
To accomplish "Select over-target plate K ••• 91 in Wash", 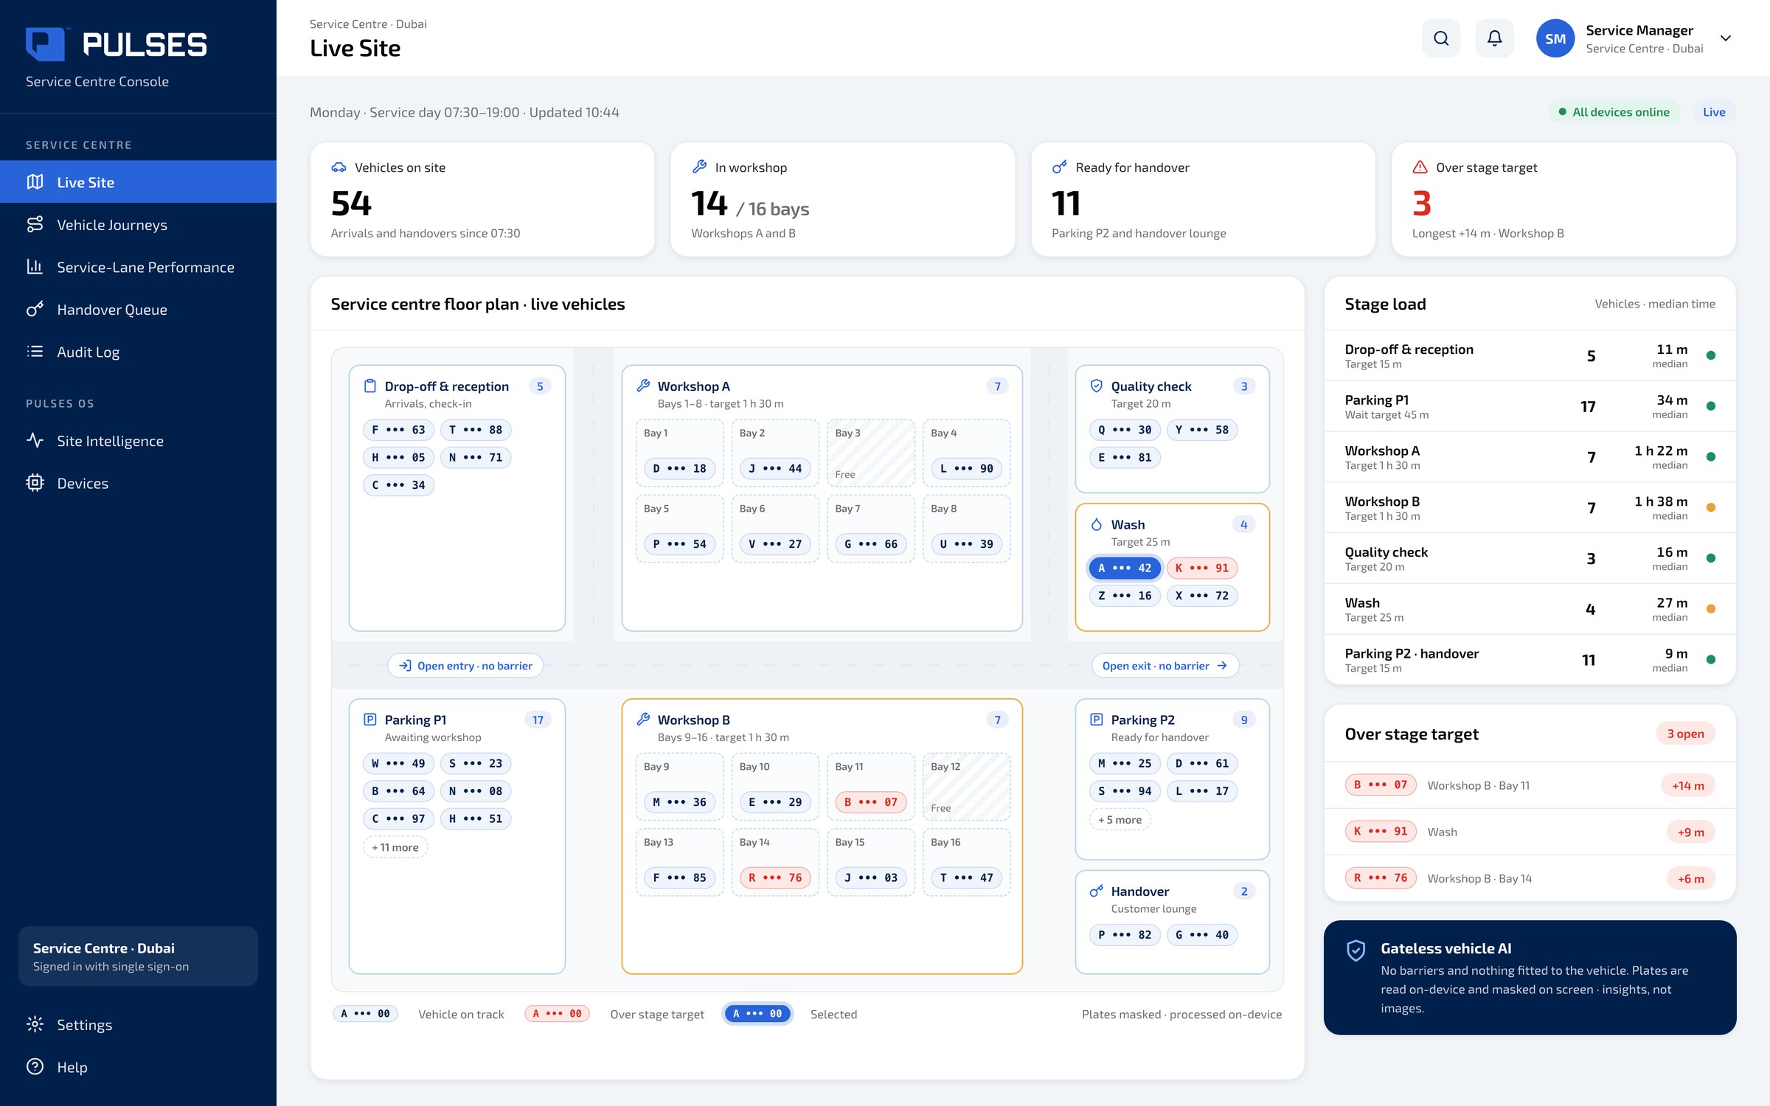I will pos(1202,568).
